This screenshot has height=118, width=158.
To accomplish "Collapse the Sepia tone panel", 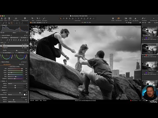I will pyautogui.click(x=1, y=90).
